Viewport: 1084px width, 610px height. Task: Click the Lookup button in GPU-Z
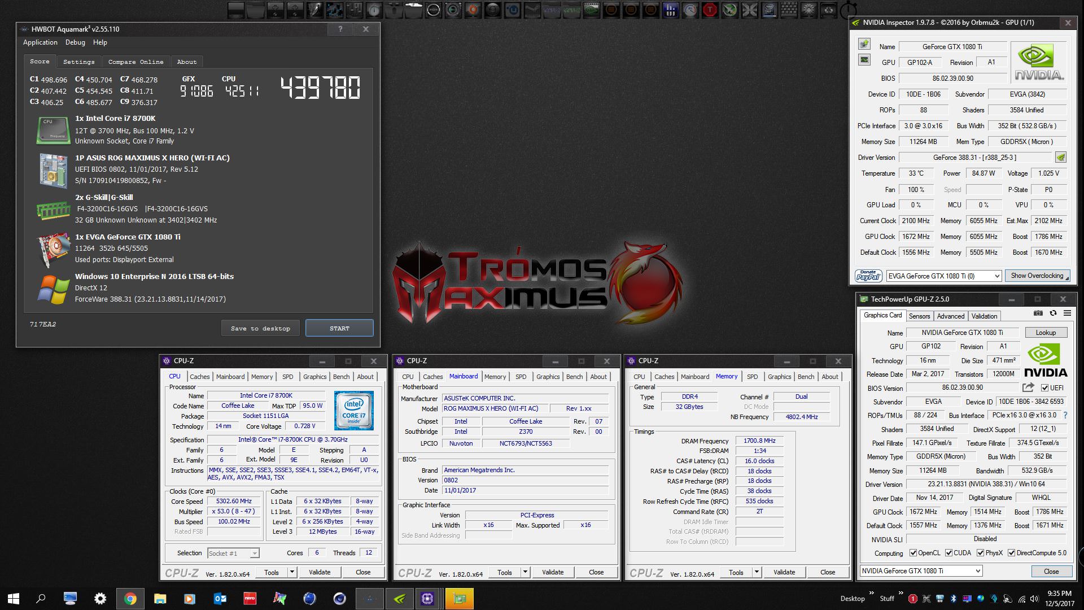[1046, 332]
